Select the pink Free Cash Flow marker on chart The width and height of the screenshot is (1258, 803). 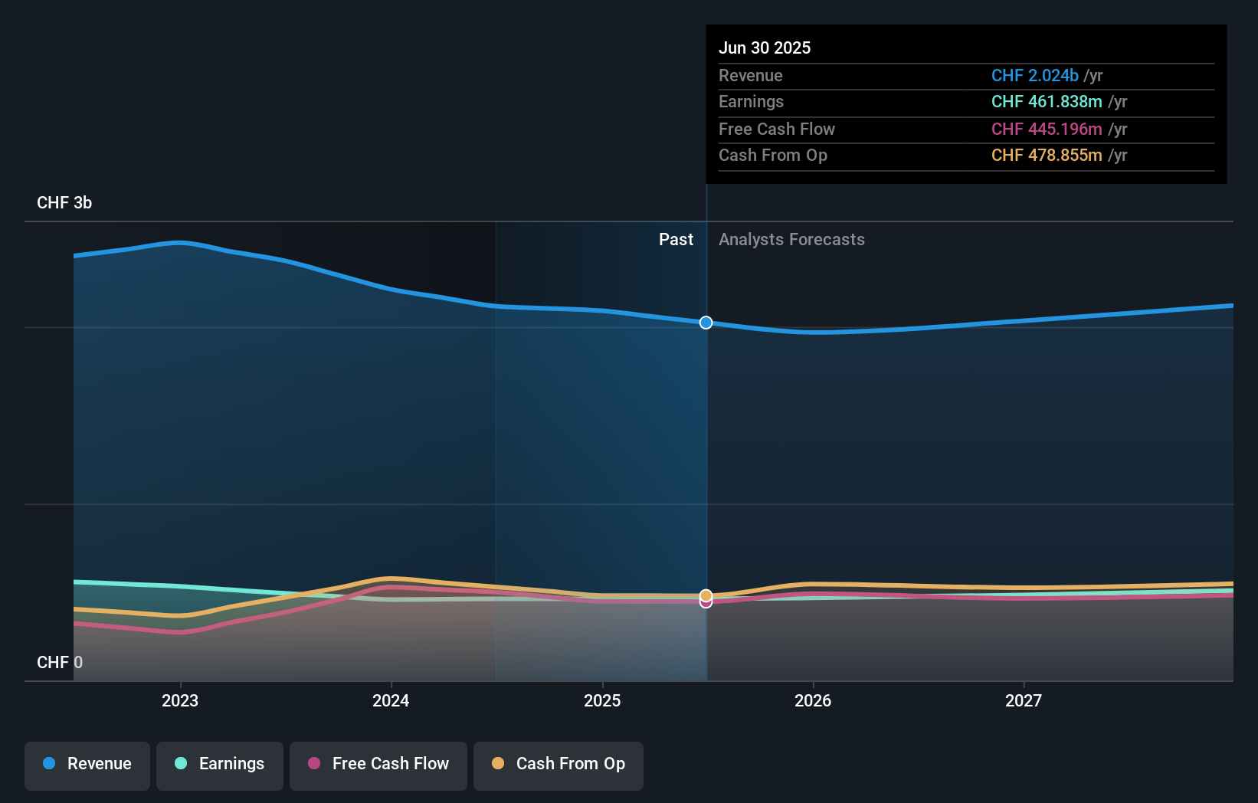pos(705,602)
